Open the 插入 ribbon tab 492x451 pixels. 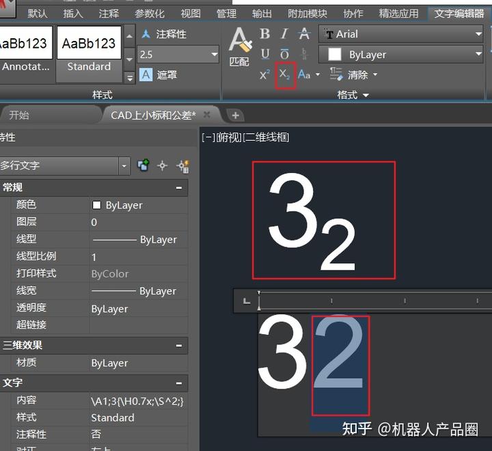[x=73, y=14]
